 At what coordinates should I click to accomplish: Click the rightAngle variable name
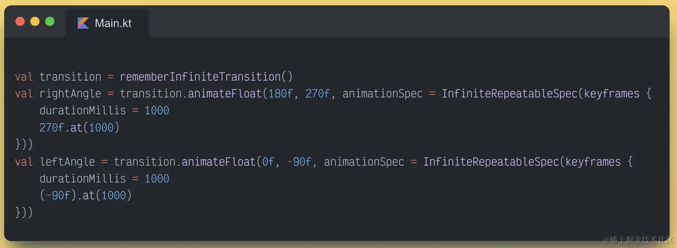(x=70, y=94)
